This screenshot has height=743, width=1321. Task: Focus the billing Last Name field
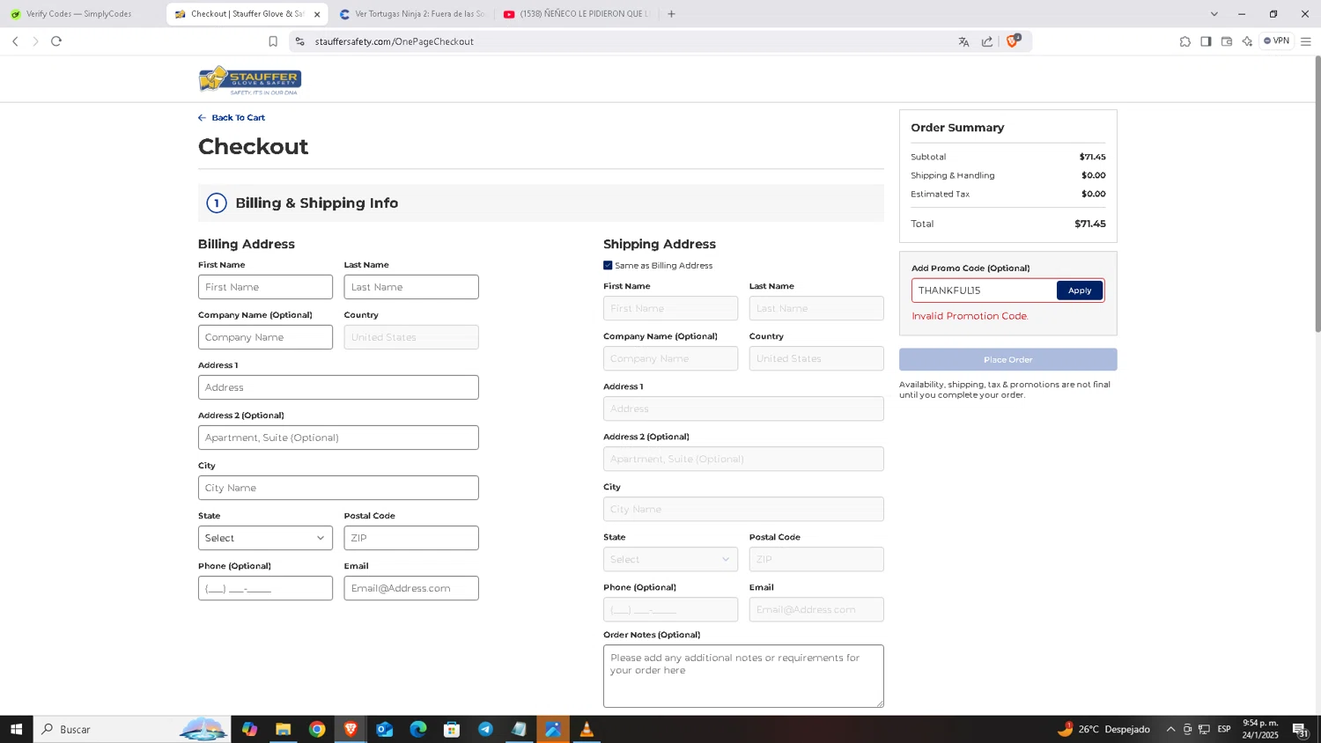[411, 287]
